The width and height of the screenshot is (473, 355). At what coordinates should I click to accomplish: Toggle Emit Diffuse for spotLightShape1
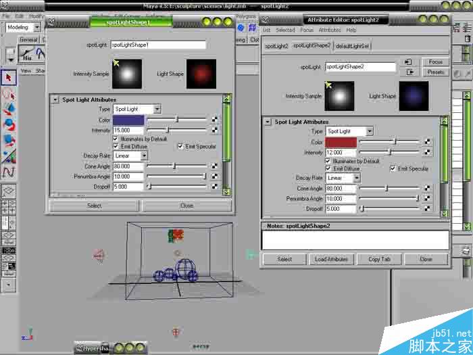pos(116,146)
